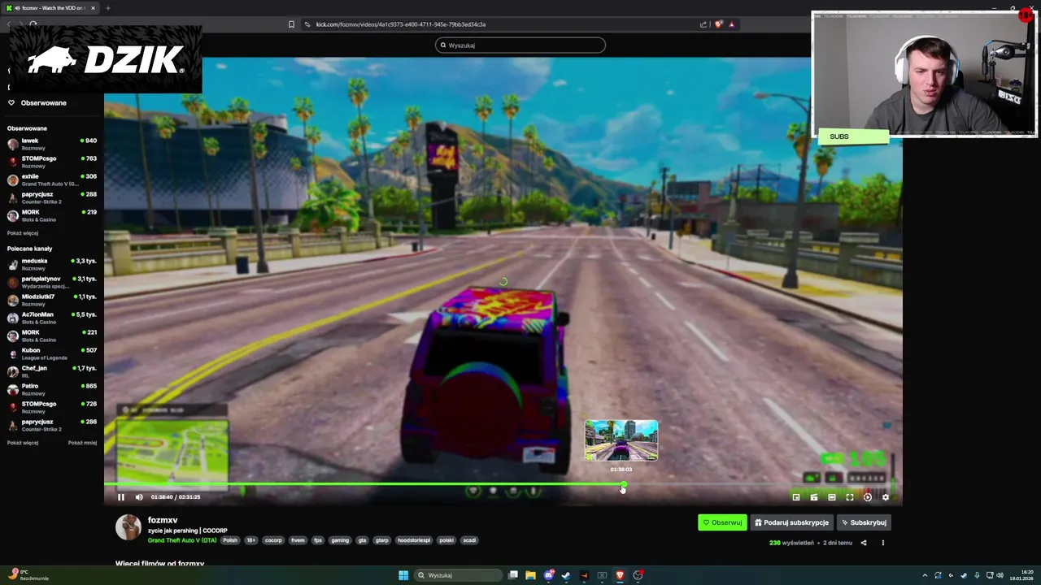Open exhiie channel in followed list
This screenshot has height=585, width=1041.
pyautogui.click(x=52, y=180)
